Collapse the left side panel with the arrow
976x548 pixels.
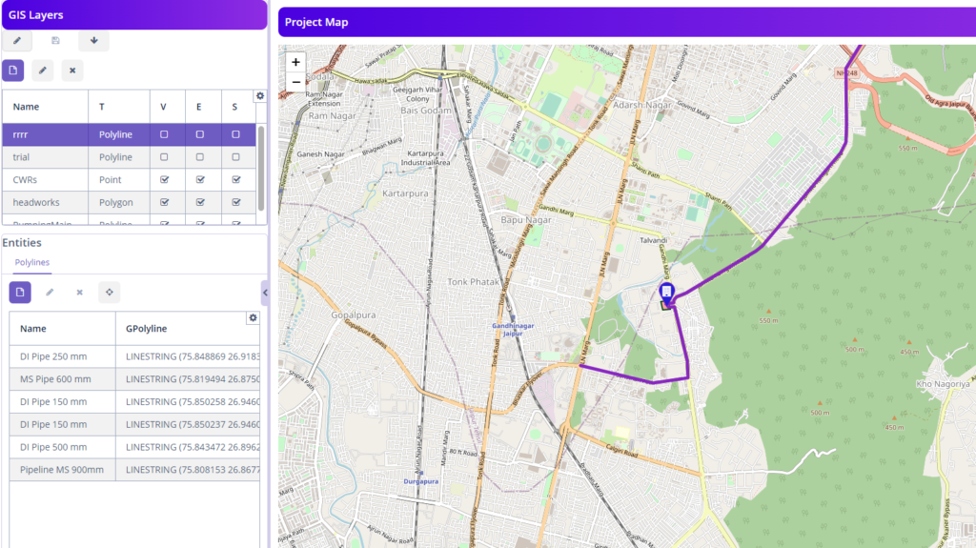point(265,293)
